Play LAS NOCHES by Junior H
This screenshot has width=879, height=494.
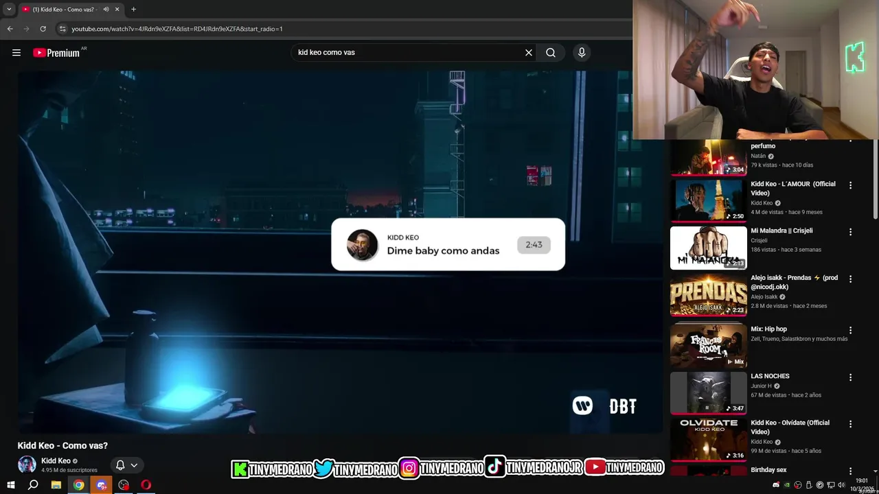pos(770,376)
